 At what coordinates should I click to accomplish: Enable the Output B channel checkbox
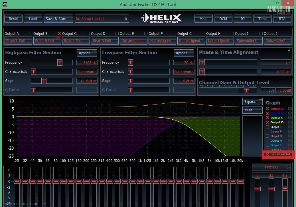point(31,34)
